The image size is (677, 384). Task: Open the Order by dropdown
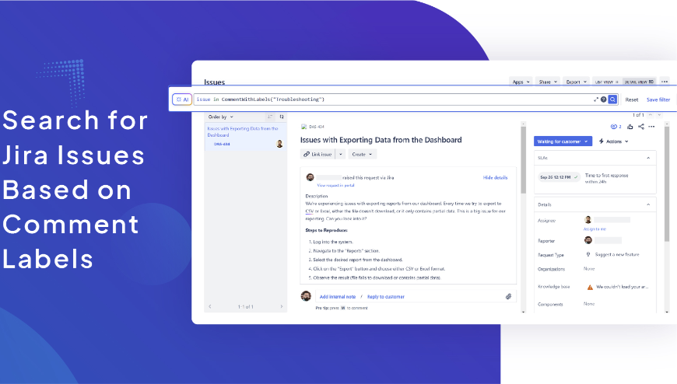pyautogui.click(x=221, y=117)
